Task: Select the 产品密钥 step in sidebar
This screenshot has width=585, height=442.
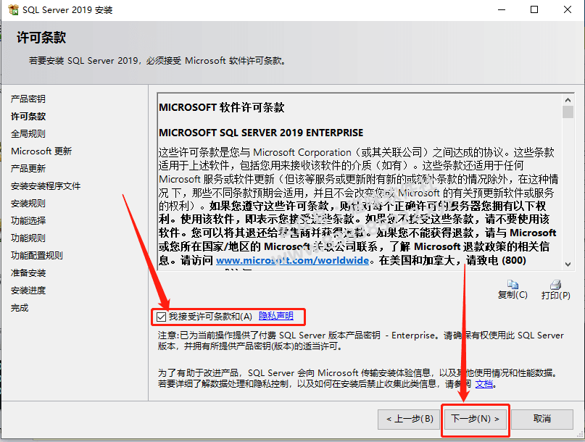Action: [x=28, y=99]
